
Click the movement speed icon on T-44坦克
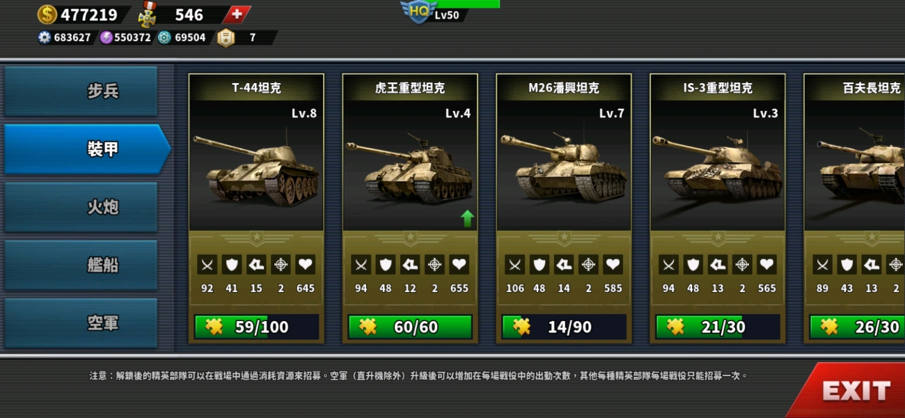tap(256, 265)
